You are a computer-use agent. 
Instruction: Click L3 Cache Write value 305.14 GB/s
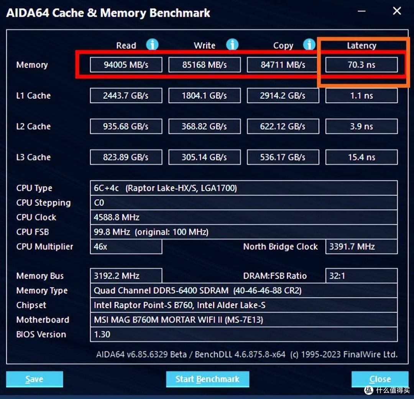(x=204, y=157)
